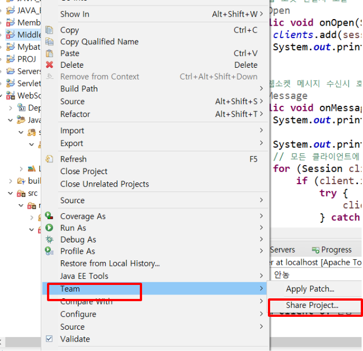The height and width of the screenshot is (351, 363).
Task: Click the Debug As bug icon
Action: 49,240
